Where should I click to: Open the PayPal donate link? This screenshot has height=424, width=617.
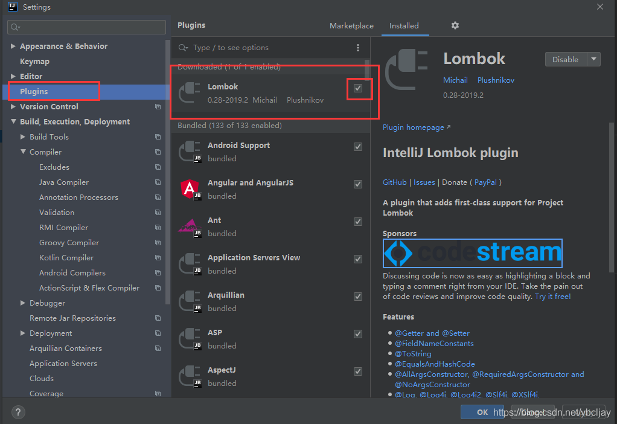coord(485,182)
